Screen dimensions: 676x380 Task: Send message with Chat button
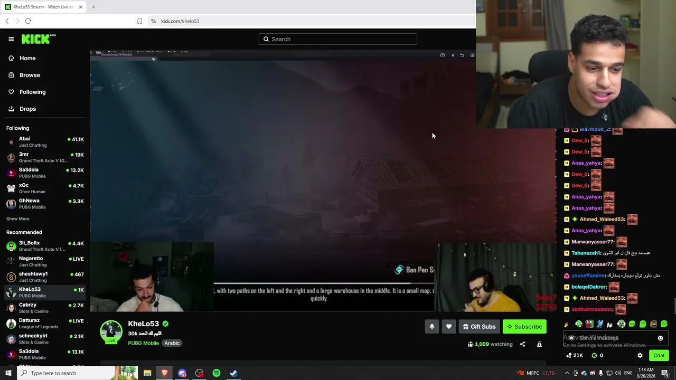point(659,355)
